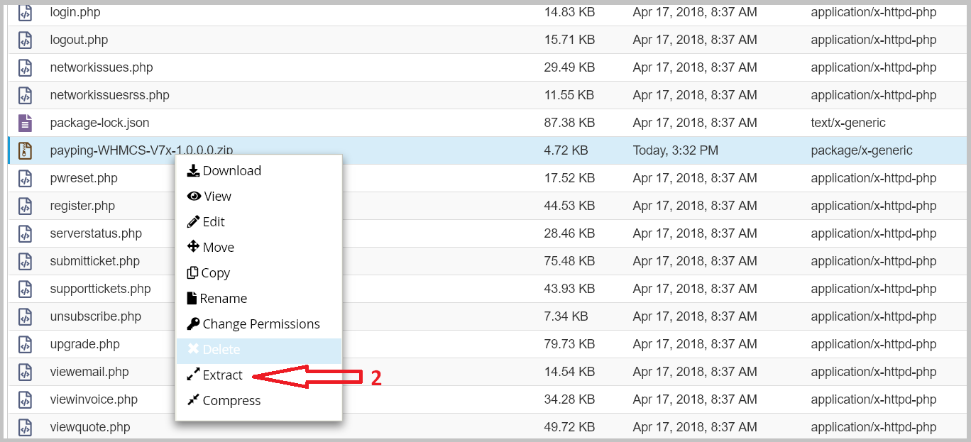The width and height of the screenshot is (971, 442).
Task: Click the file icon beside upgrade.php
Action: click(x=25, y=345)
